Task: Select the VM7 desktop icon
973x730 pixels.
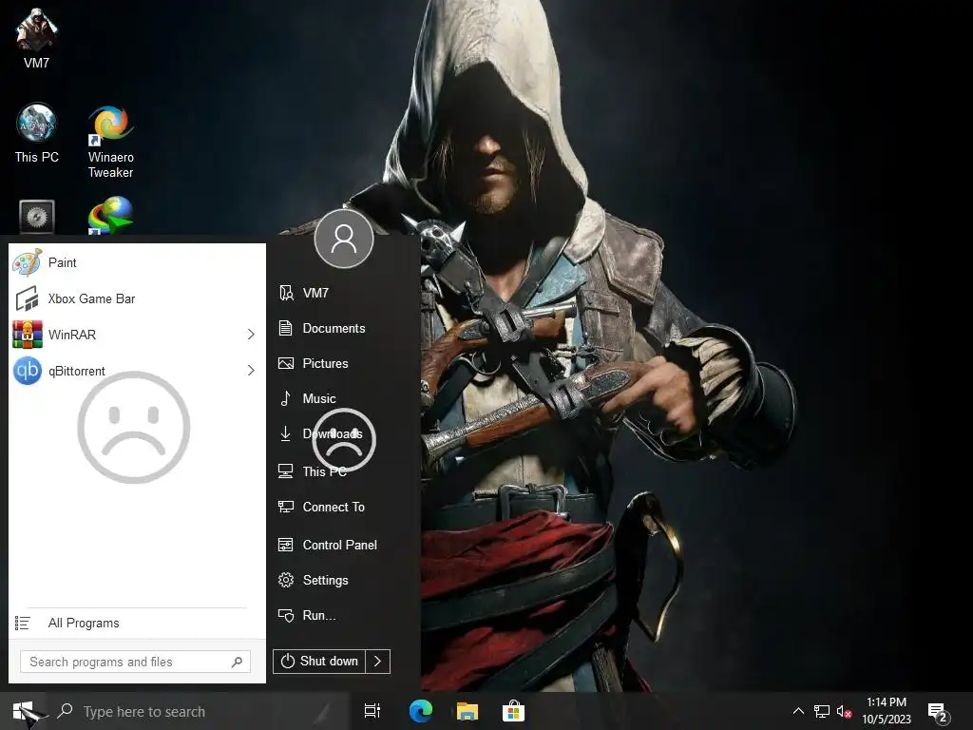Action: click(x=36, y=39)
